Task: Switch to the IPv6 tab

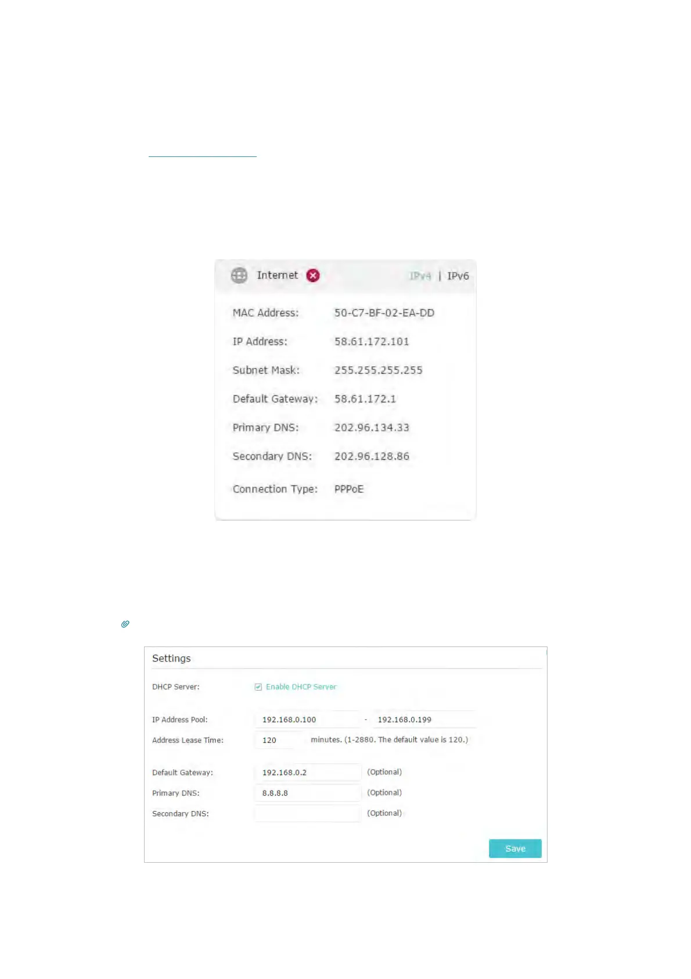Action: [458, 276]
